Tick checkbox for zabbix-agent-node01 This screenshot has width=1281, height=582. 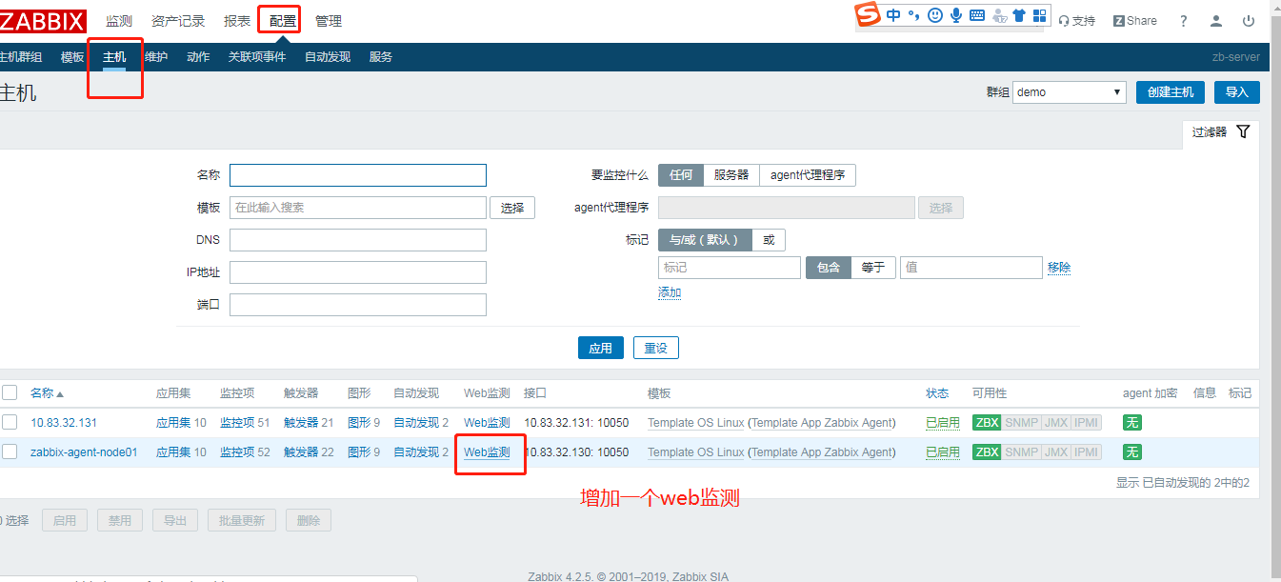(x=10, y=452)
